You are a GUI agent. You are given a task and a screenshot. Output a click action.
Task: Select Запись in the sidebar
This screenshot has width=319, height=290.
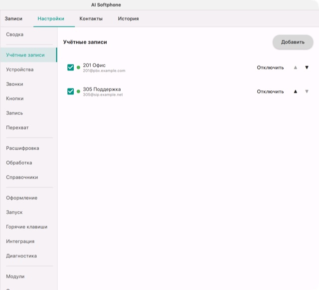point(28,113)
